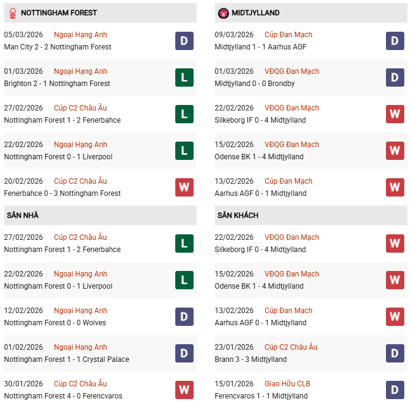Click the Nottingham Forest club crest icon
Screen dimensions: 411x404
[12, 13]
